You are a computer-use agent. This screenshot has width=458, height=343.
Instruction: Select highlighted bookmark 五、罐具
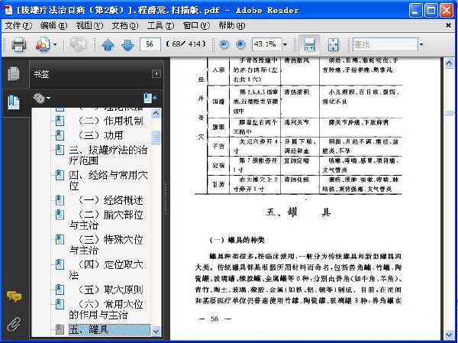click(x=109, y=329)
